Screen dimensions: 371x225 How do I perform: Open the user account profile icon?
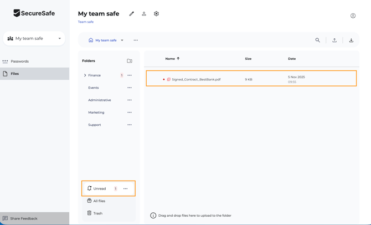point(353,16)
